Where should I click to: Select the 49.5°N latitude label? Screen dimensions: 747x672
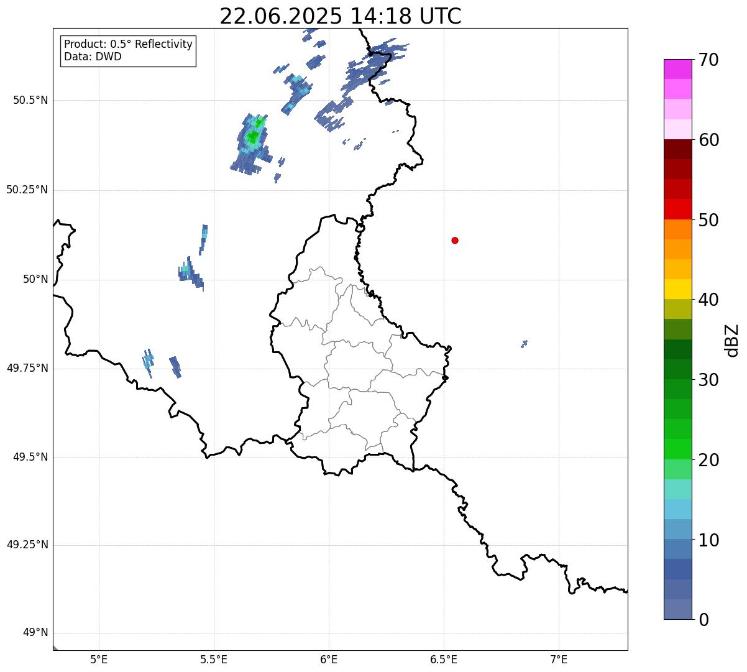pos(30,458)
